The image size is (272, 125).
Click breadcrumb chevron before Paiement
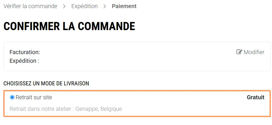[x=105, y=6]
